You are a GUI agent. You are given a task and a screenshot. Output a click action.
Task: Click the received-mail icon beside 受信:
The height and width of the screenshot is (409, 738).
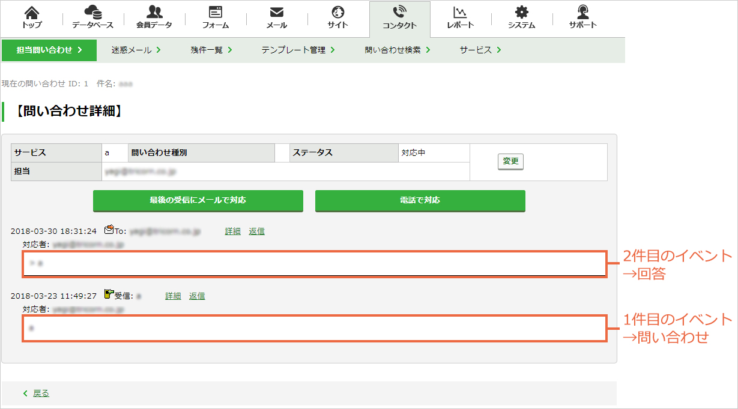[109, 294]
